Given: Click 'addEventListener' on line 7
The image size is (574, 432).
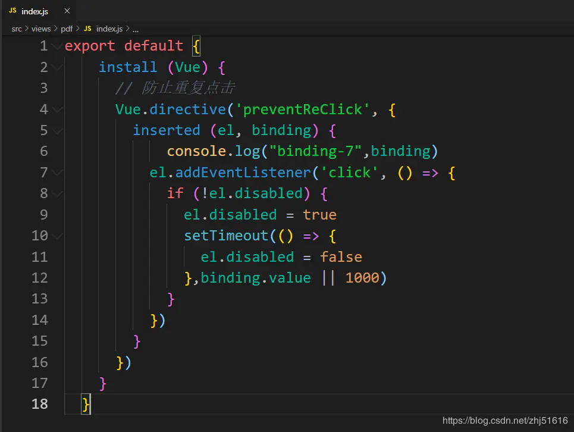Looking at the screenshot, I should [x=243, y=173].
